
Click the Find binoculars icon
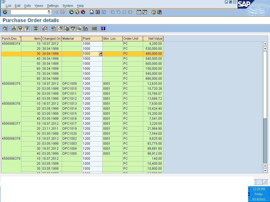click(98, 12)
